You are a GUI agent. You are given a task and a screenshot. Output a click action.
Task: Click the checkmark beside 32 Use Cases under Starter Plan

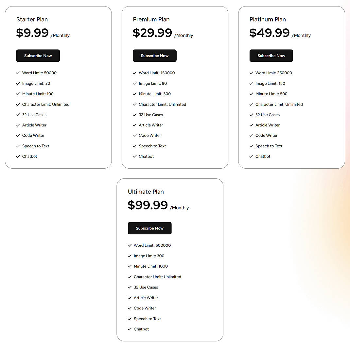(18, 115)
